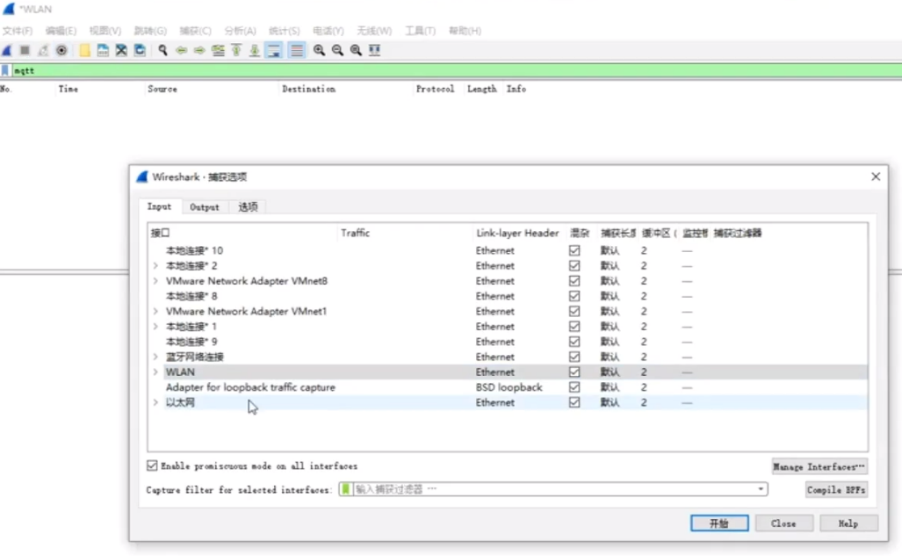Click the Protocol column header in main window

click(435, 90)
